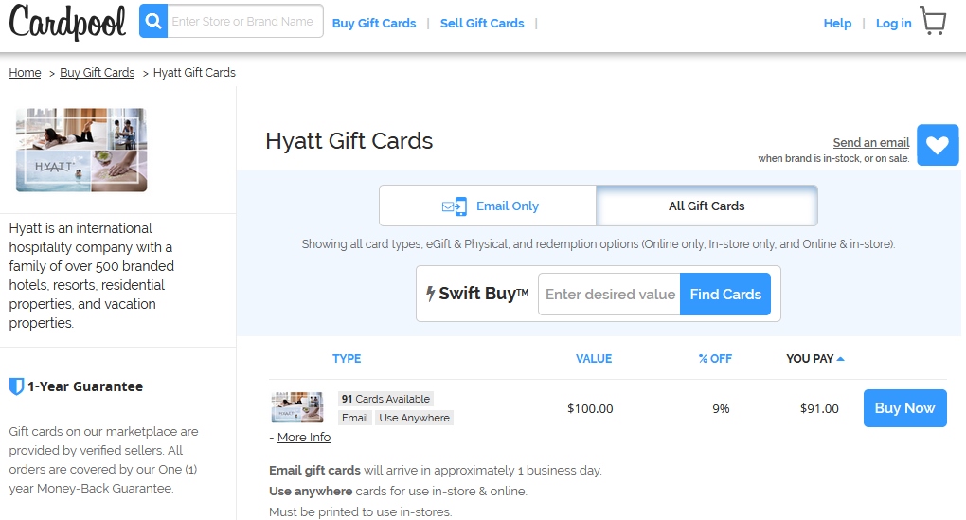The height and width of the screenshot is (520, 966).
Task: Sort by VALUE column header
Action: (x=594, y=359)
